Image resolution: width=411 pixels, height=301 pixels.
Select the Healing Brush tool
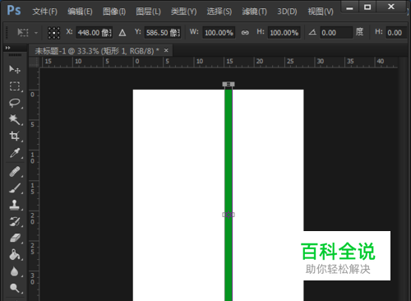tap(15, 172)
